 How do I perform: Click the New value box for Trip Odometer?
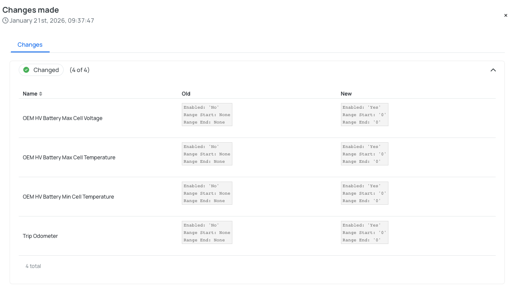364,232
